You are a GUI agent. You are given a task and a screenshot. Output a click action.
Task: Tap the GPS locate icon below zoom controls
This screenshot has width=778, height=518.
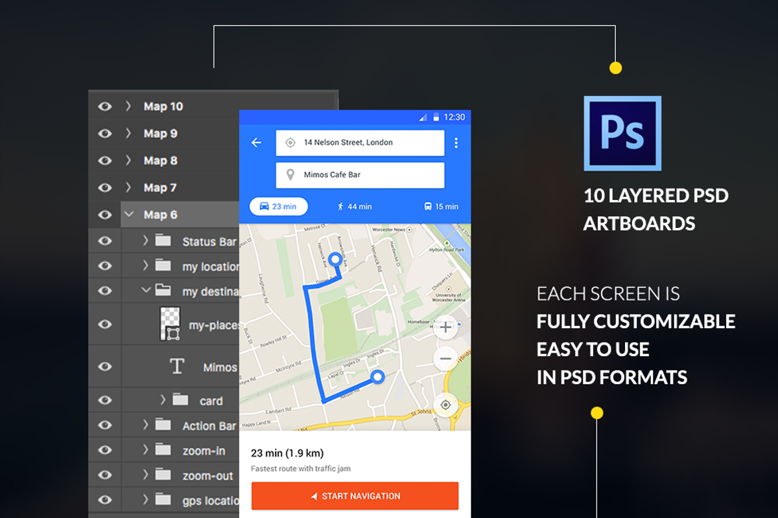445,405
